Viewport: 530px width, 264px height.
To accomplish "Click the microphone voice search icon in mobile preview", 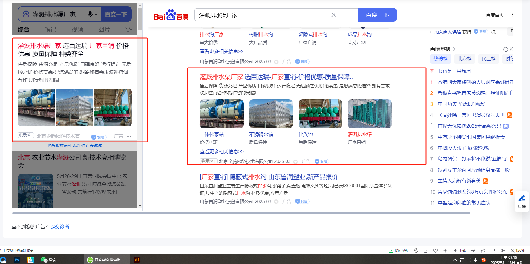I will (90, 14).
